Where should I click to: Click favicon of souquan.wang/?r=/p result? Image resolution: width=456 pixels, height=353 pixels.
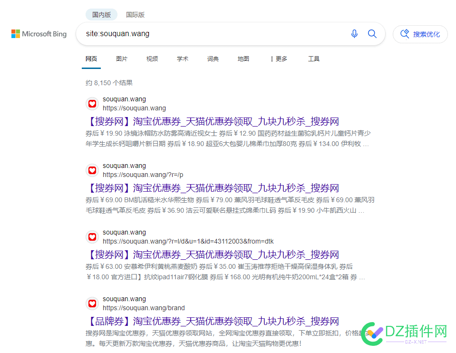pyautogui.click(x=92, y=170)
